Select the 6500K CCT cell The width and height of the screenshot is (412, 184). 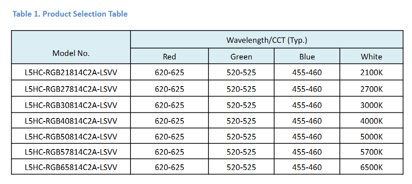pyautogui.click(x=371, y=167)
